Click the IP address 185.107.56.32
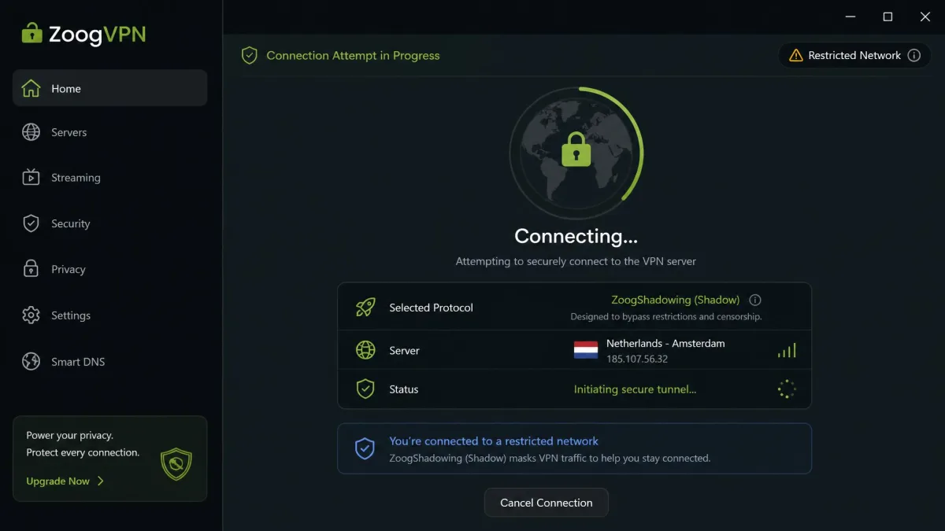This screenshot has width=945, height=531. [x=637, y=359]
